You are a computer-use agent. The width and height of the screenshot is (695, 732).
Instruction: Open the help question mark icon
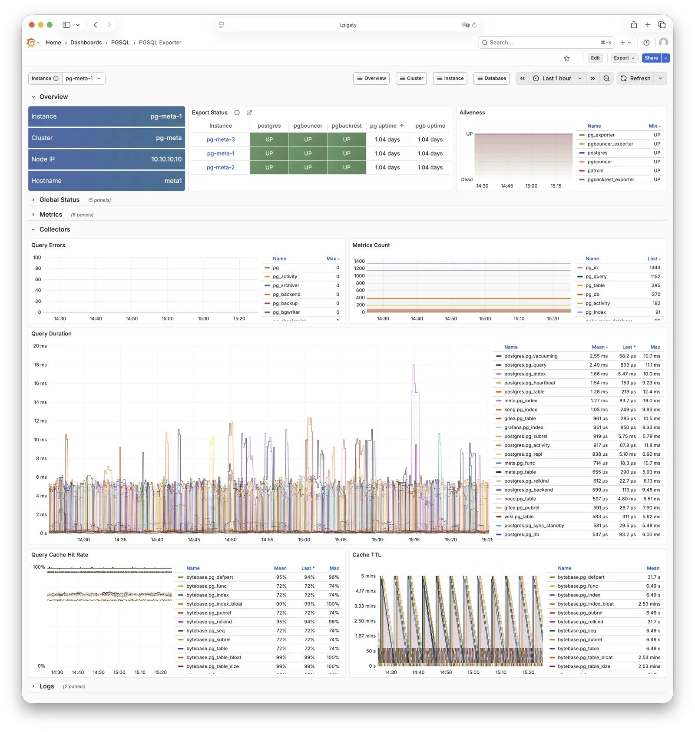[x=646, y=43]
